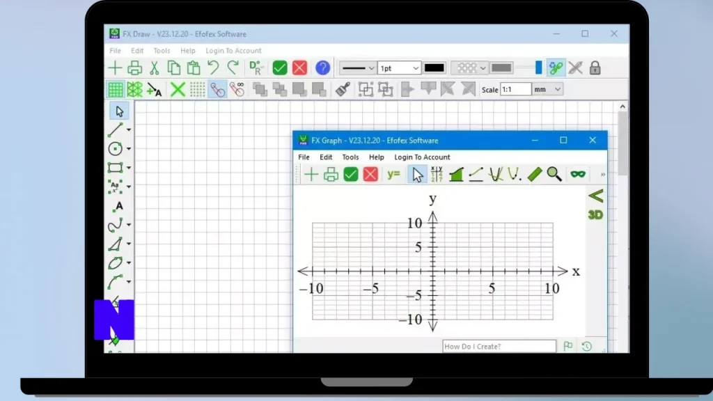Viewport: 713px width, 401px height.
Task: Click the Copy icon in FX Draw toolbar
Action: point(173,68)
